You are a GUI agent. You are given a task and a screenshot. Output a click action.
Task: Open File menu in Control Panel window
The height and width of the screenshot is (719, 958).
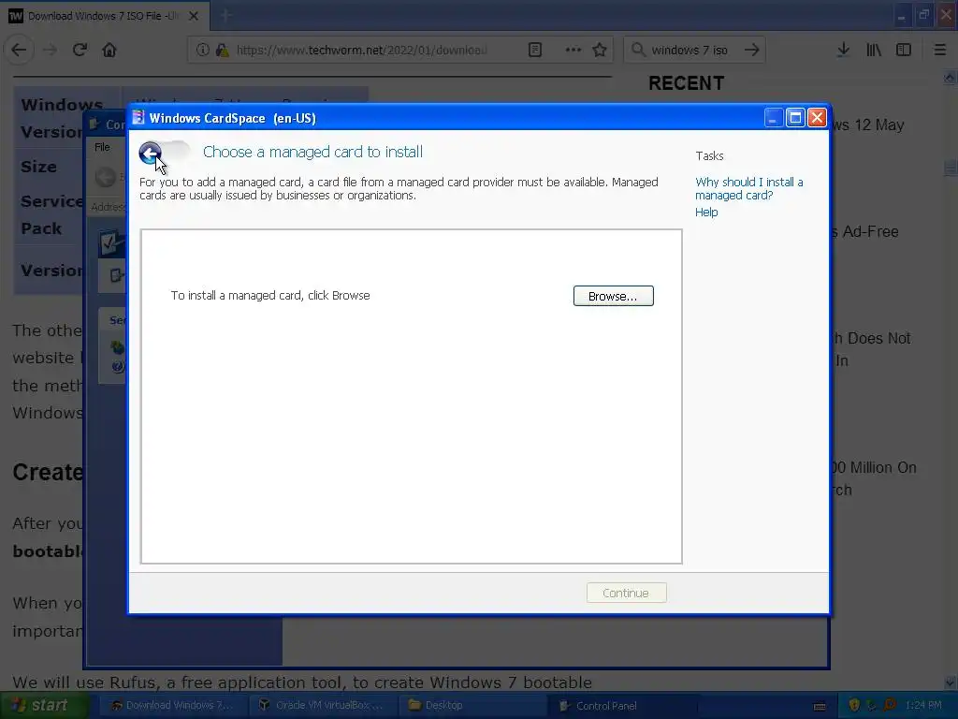(x=102, y=147)
